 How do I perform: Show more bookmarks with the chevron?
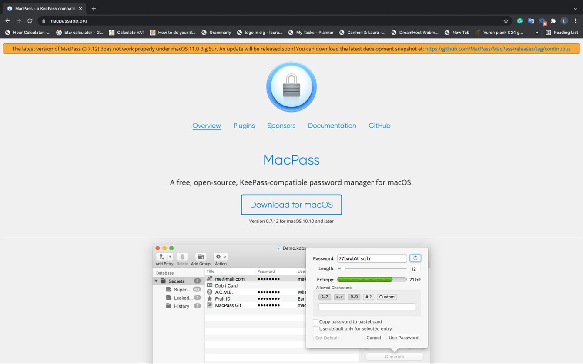[537, 33]
